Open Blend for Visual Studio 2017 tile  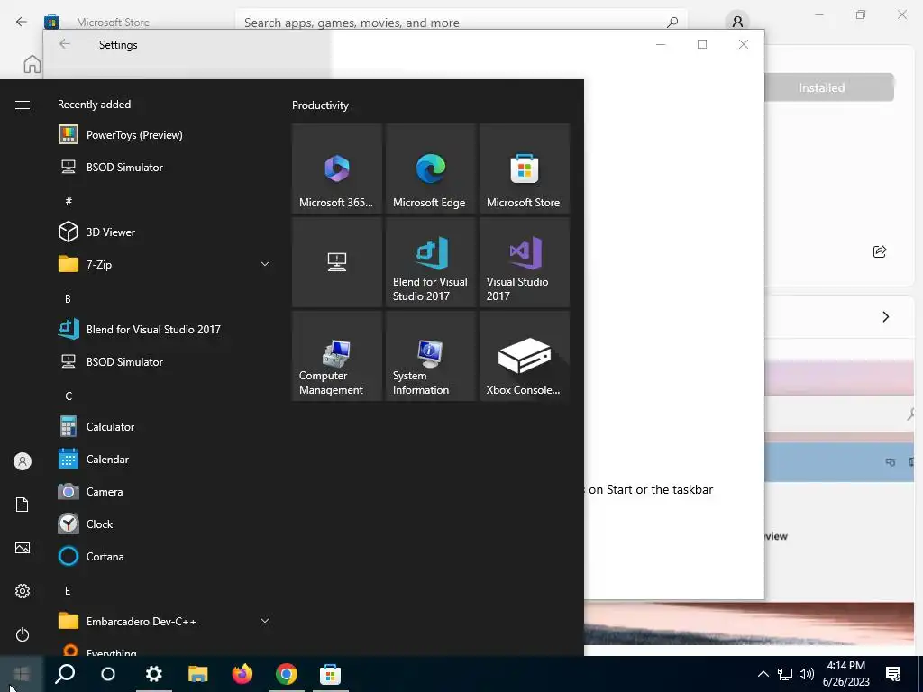tap(430, 262)
